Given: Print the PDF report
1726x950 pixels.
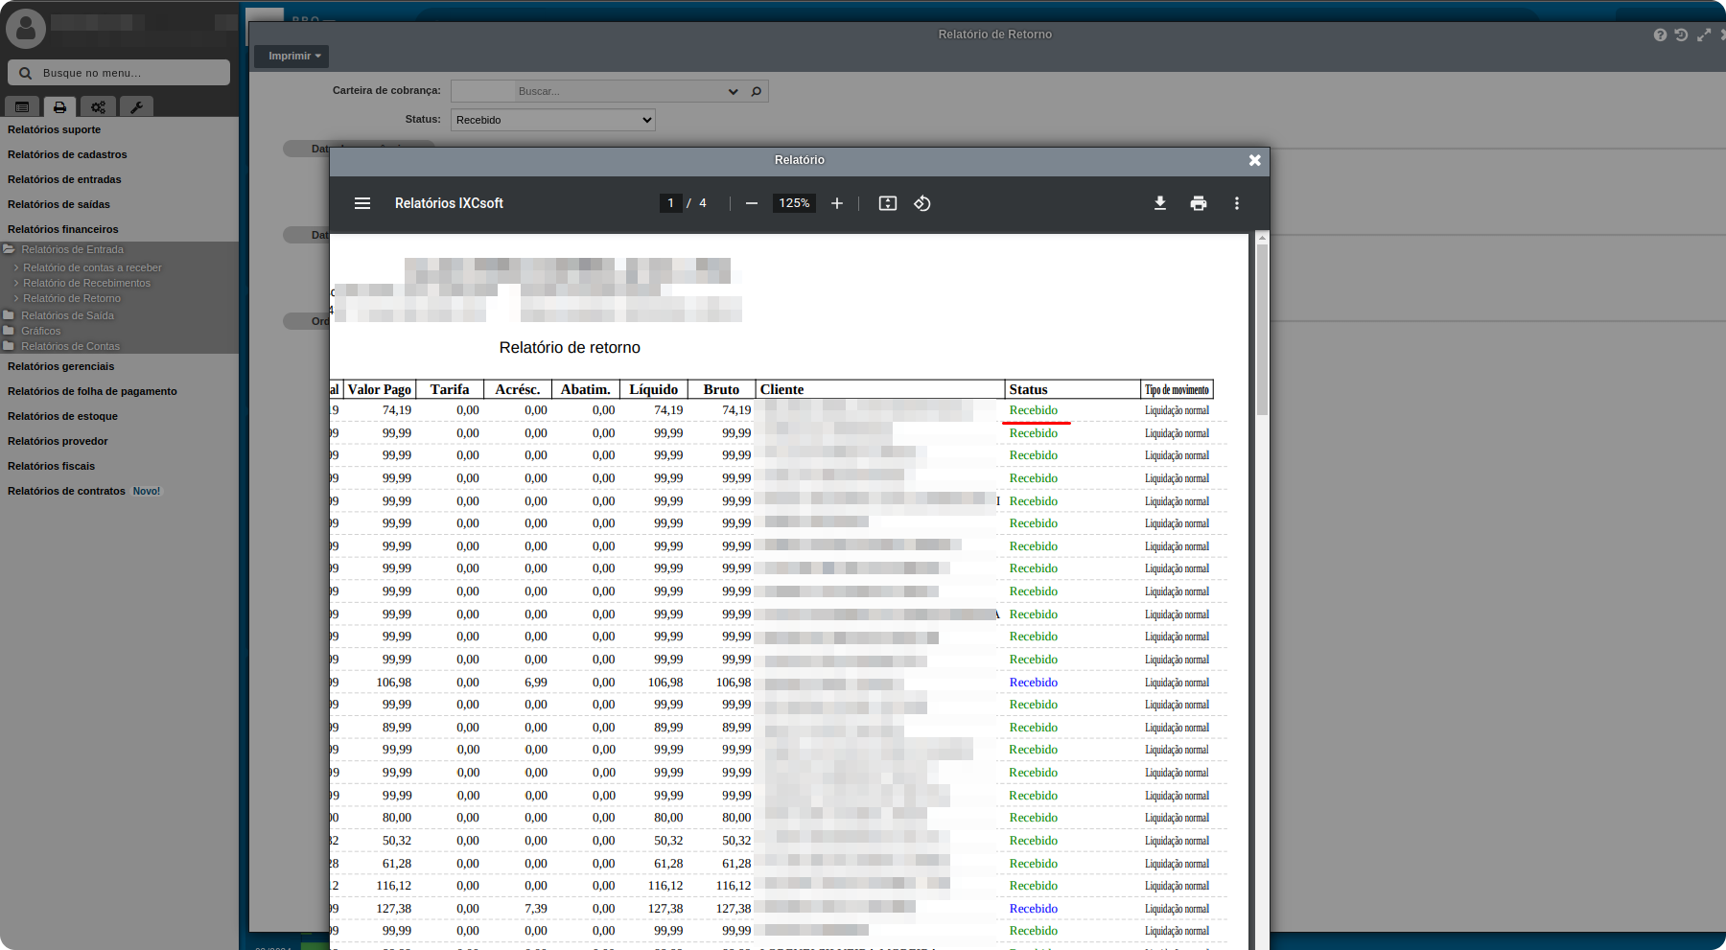Looking at the screenshot, I should tap(1199, 203).
